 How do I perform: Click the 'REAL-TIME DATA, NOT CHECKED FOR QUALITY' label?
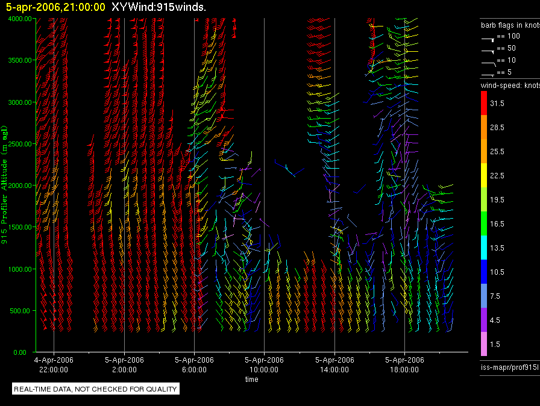[95, 389]
